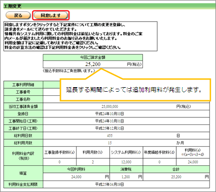
Task: Click the 戻る back button
Action: point(18,16)
